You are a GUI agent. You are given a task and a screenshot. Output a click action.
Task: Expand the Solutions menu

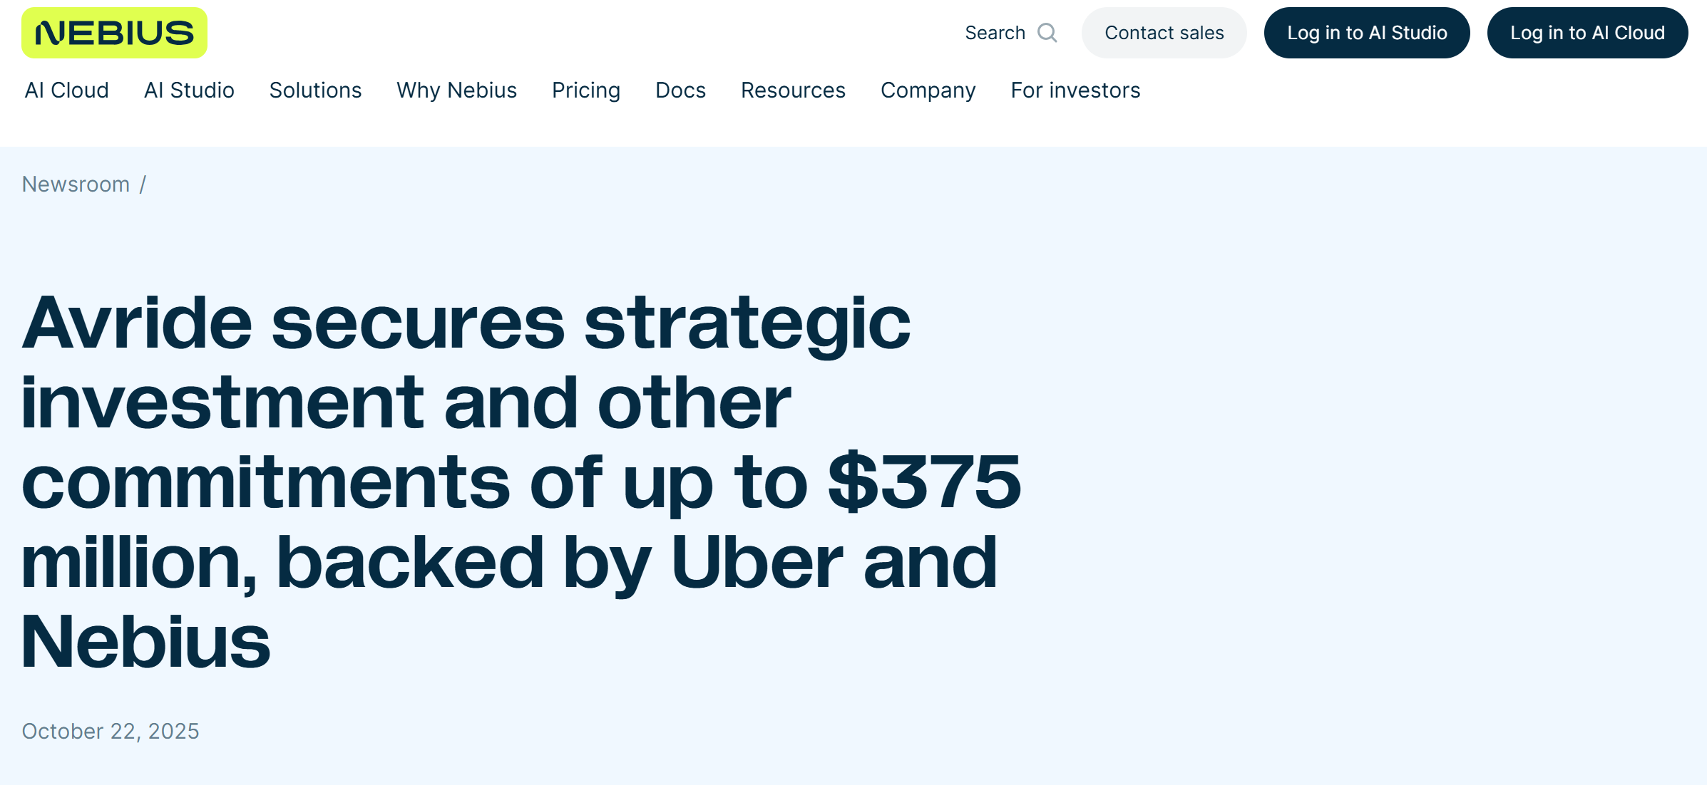tap(315, 90)
